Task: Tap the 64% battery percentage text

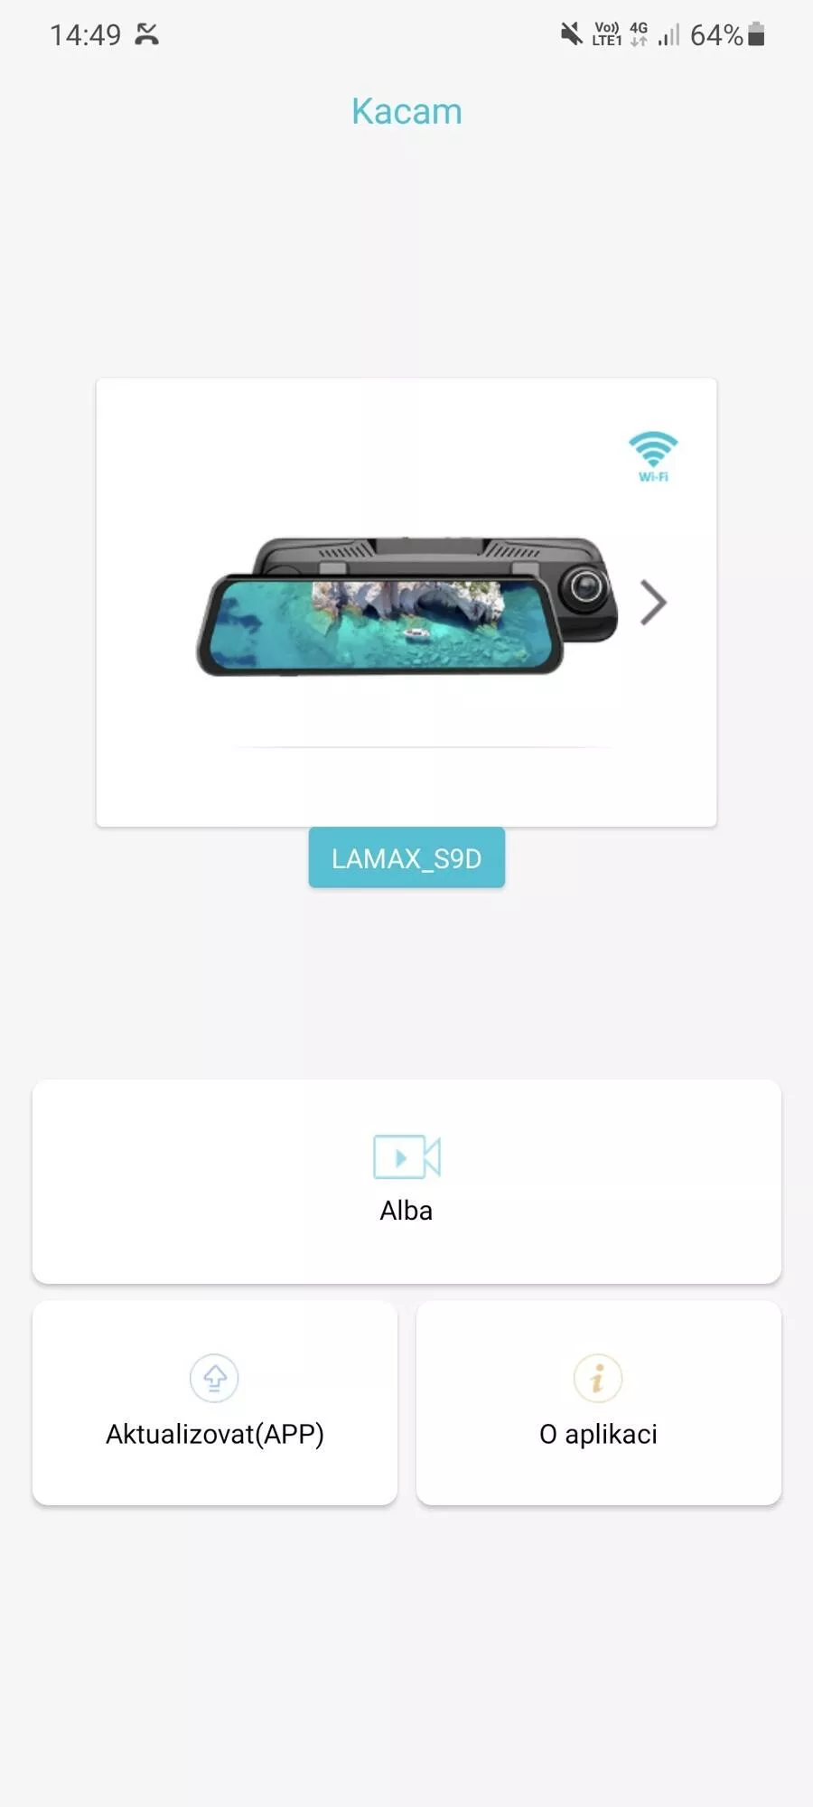Action: tap(716, 34)
